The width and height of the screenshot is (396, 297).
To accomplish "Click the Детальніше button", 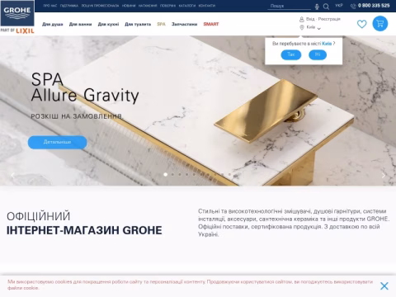I will coord(57,142).
